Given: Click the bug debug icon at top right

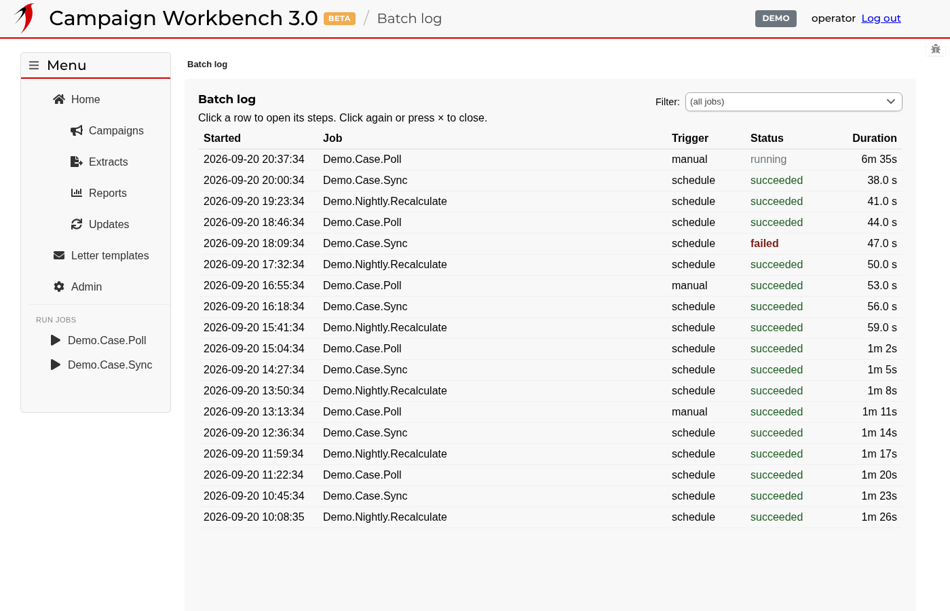Looking at the screenshot, I should tap(936, 49).
